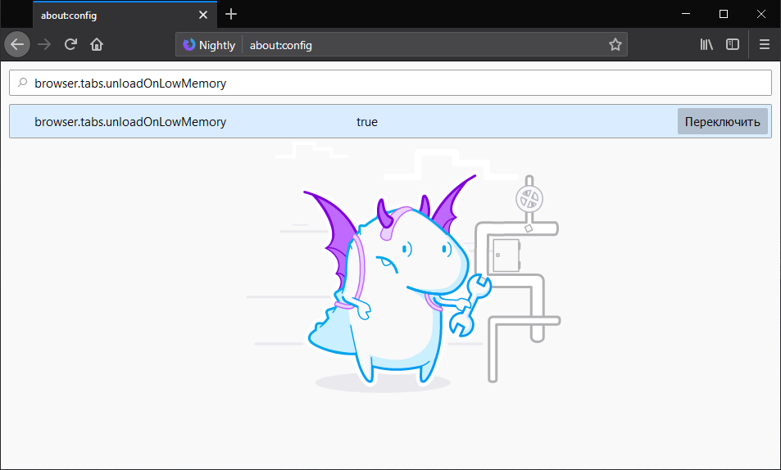The height and width of the screenshot is (470, 781).
Task: Go back with the back arrow
Action: tap(17, 44)
